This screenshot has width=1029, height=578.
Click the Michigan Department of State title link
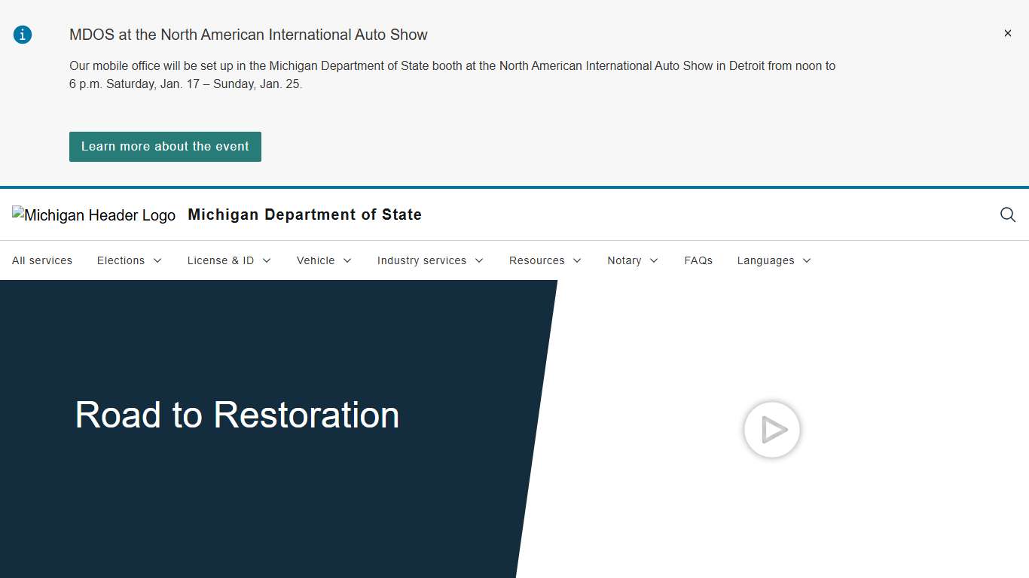[304, 214]
